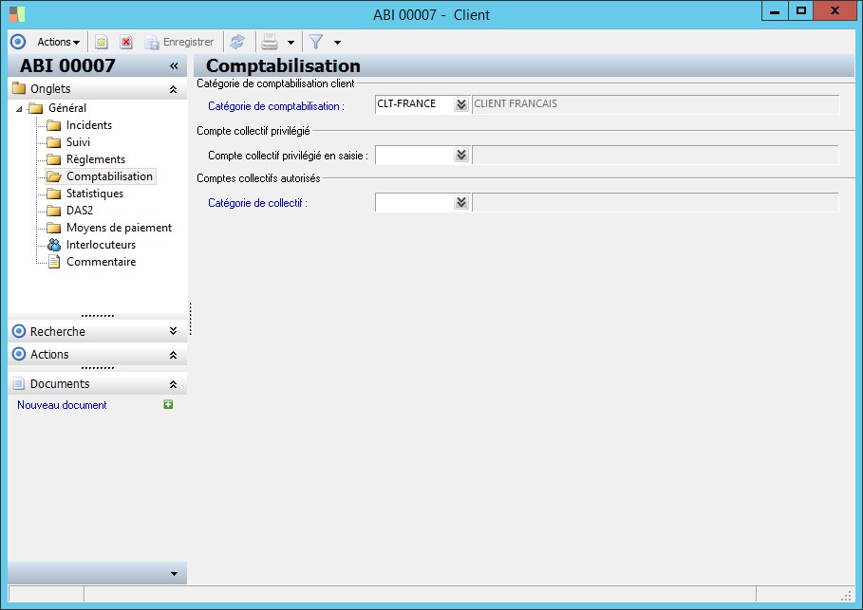Click the green plus add-document icon
863x610 pixels.
[168, 404]
